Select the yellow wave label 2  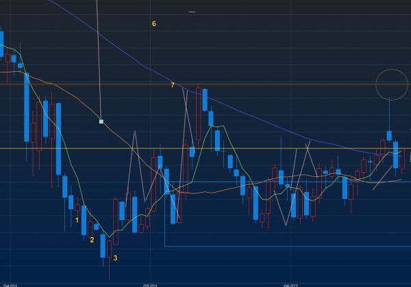tap(92, 239)
